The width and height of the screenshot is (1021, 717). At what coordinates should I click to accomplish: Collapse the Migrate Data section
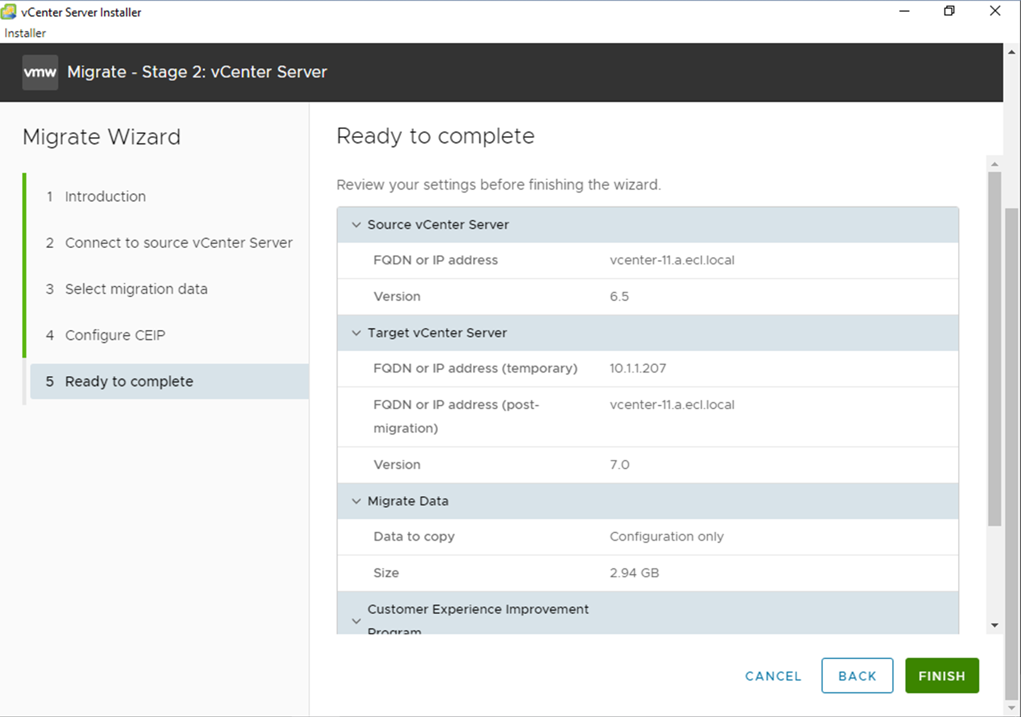point(356,501)
